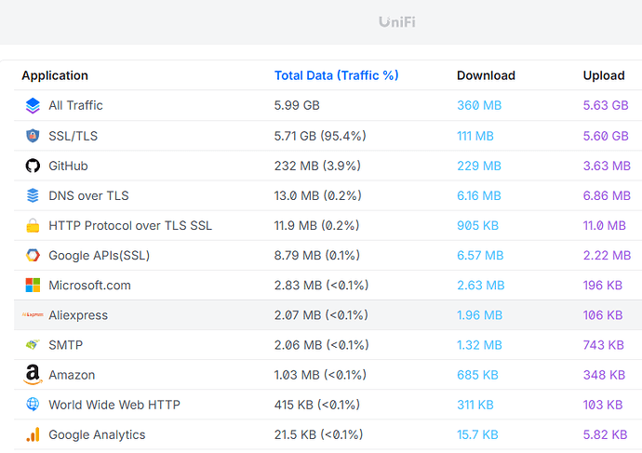Select the Google Analytics application name
642x453 pixels.
(97, 434)
